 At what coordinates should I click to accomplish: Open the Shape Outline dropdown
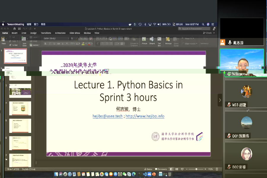pyautogui.click(x=189, y=44)
